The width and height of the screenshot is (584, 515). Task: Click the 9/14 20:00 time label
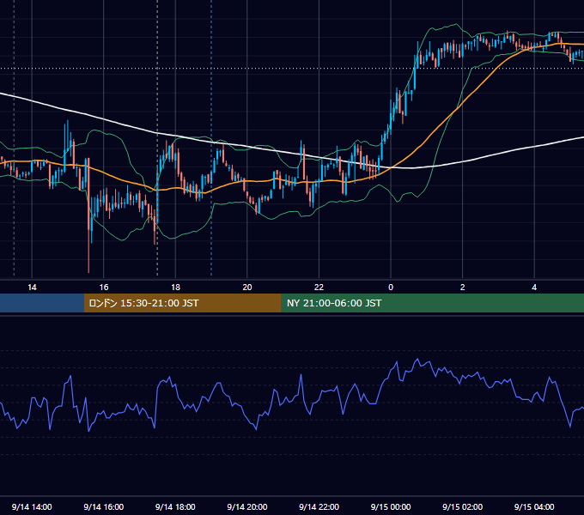click(247, 506)
